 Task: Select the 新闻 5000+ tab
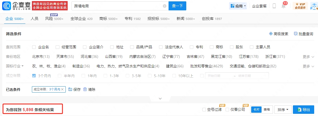click(186, 19)
